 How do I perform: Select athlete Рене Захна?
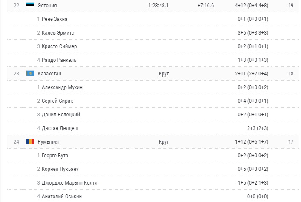[x=54, y=19]
